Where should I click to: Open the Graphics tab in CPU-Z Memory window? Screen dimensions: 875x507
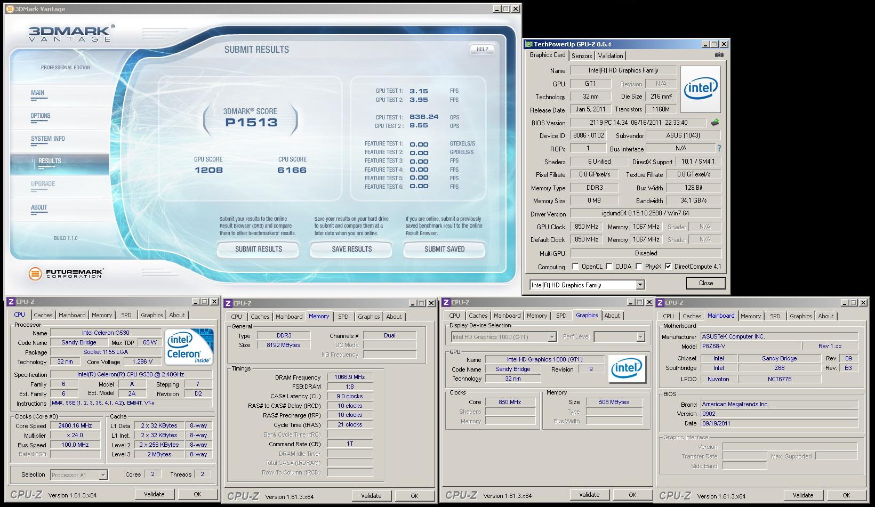tap(369, 317)
